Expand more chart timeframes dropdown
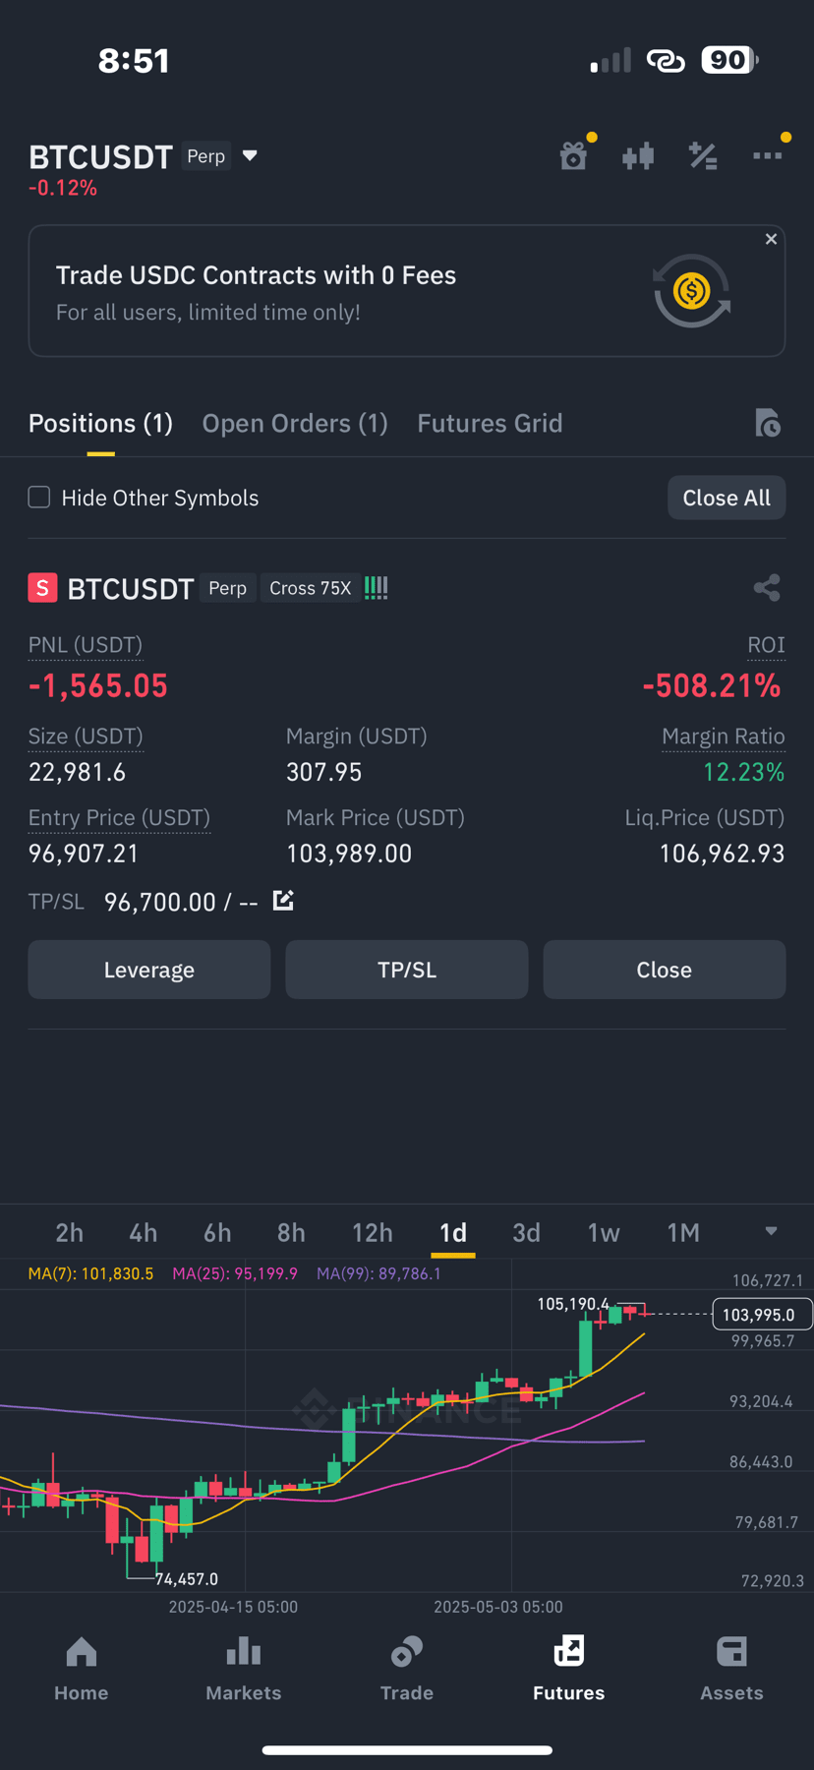The height and width of the screenshot is (1770, 814). (771, 1231)
